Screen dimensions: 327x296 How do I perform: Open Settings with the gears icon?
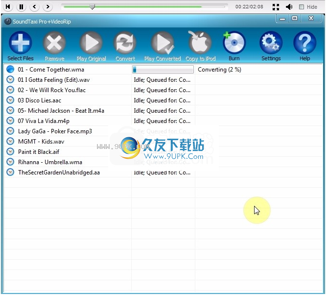(271, 43)
